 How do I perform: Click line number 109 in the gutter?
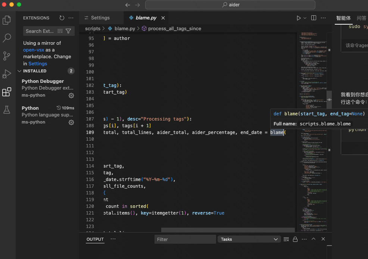pos(90,132)
